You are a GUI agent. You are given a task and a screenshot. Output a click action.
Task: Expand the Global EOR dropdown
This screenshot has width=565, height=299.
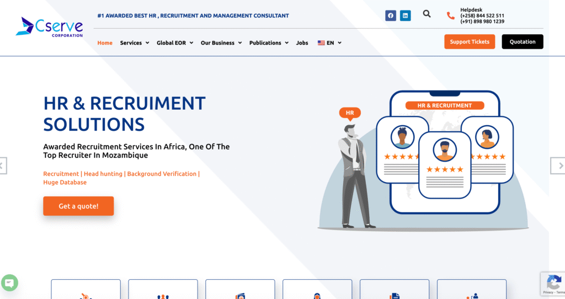(x=175, y=42)
